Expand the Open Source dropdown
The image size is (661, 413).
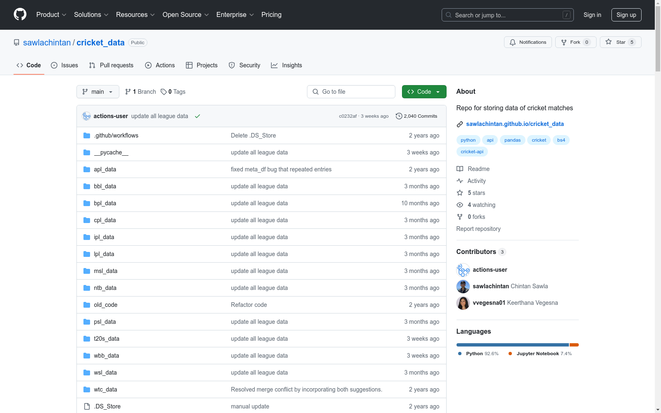click(186, 14)
